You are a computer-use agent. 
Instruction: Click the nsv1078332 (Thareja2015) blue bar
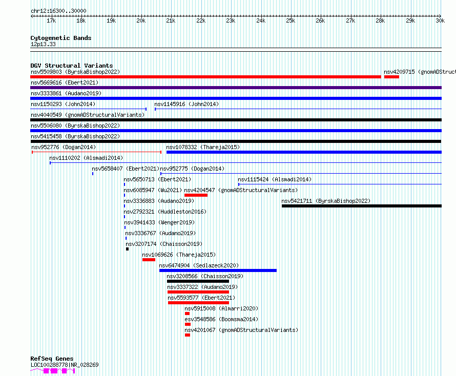[304, 152]
